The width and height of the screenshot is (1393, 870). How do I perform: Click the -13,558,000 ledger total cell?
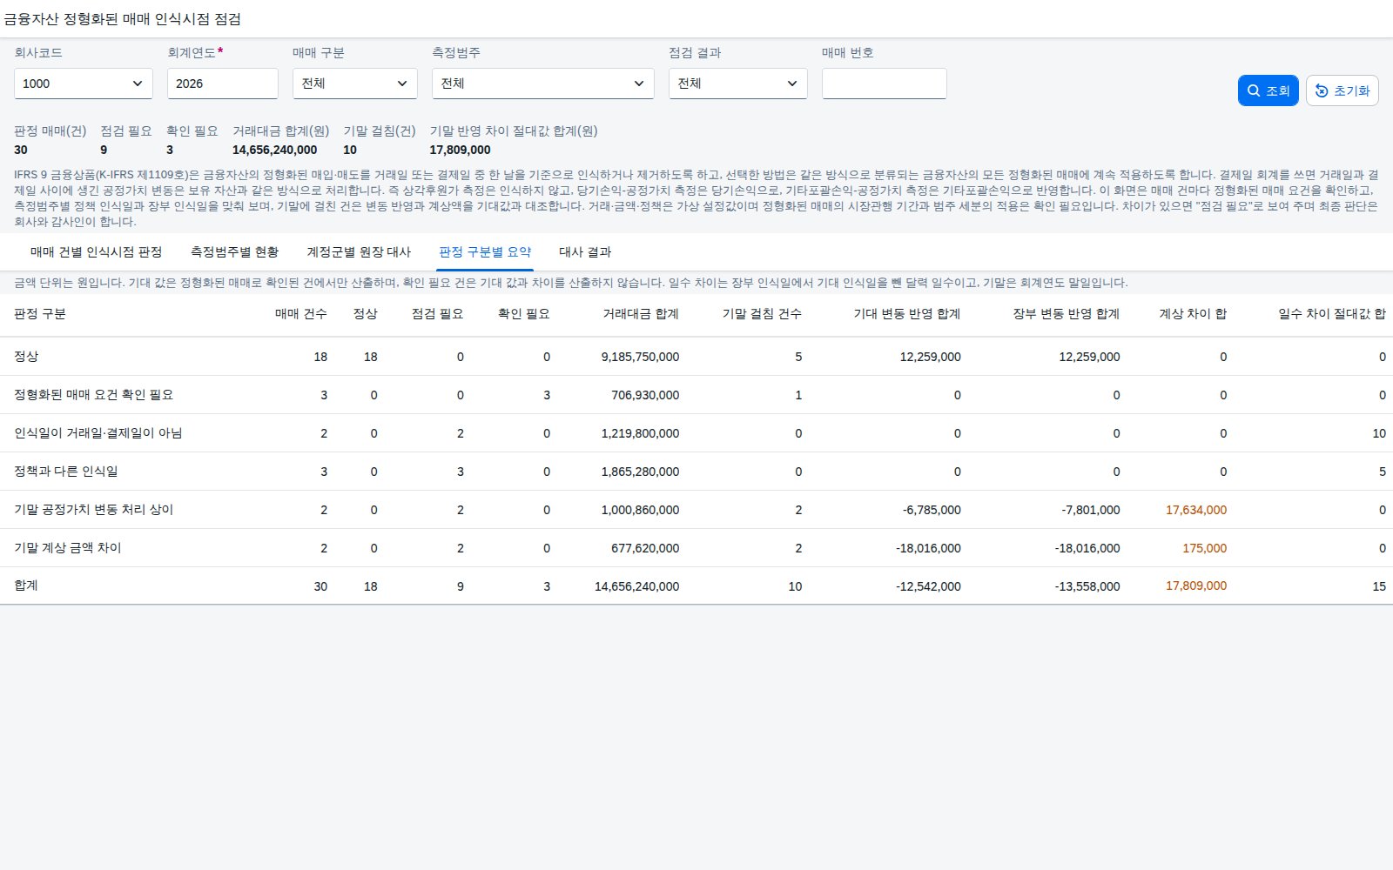point(1087,586)
